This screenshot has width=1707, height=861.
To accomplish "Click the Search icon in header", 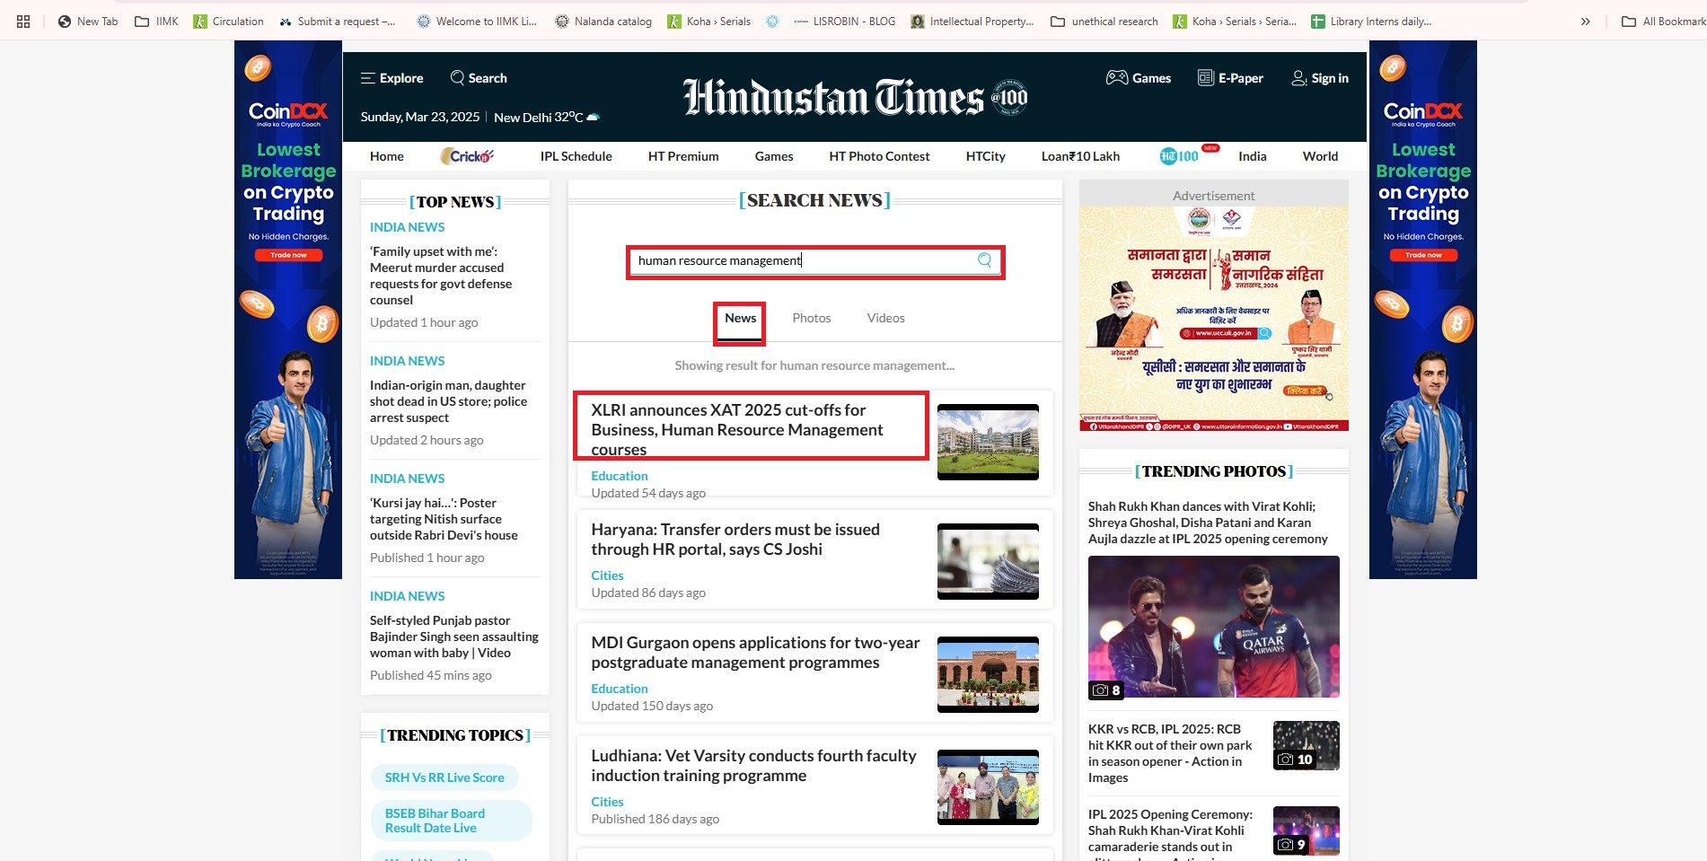I will tap(458, 78).
